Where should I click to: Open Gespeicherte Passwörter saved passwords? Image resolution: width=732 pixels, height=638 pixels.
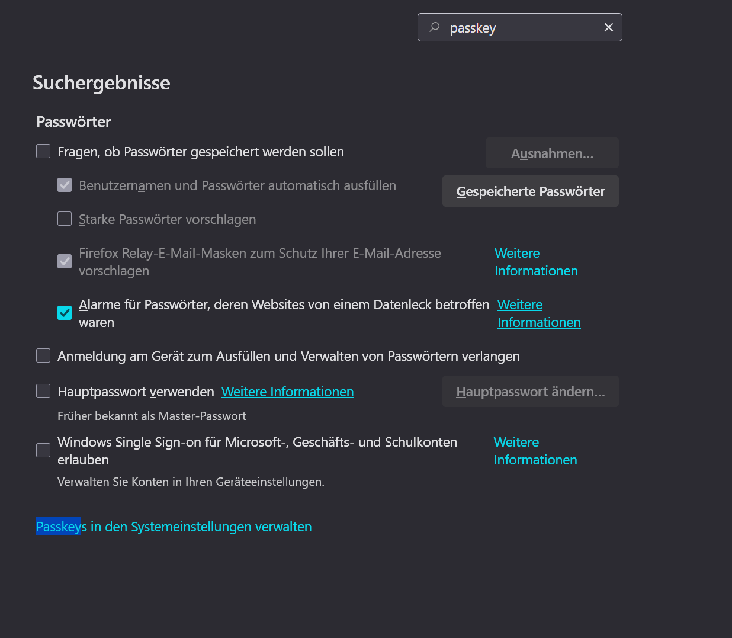tap(530, 191)
